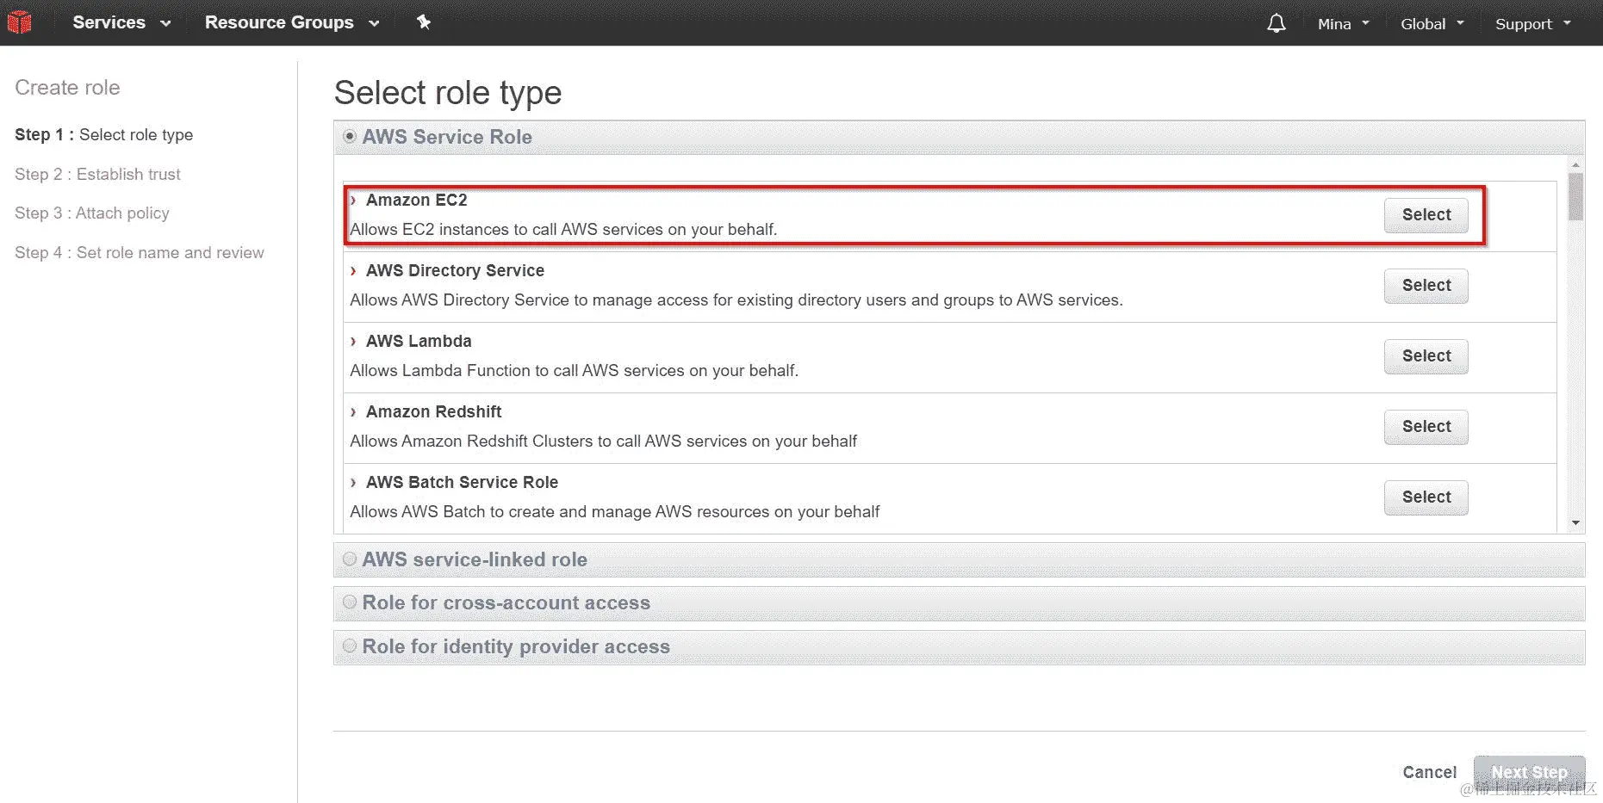Open the Support dropdown menu
Screen dimensions: 1603x803
[x=1533, y=24]
